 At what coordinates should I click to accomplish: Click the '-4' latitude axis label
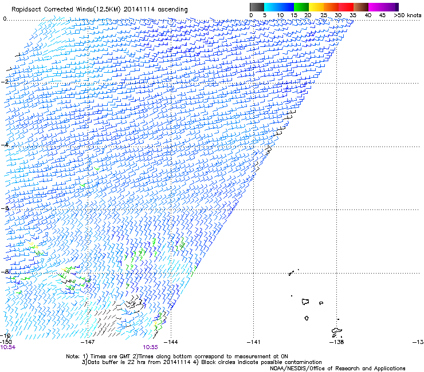(x=5, y=145)
